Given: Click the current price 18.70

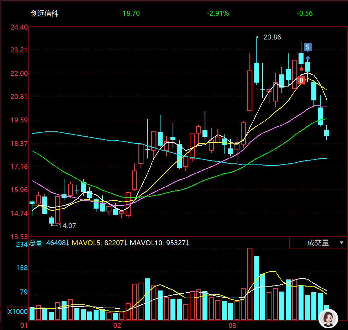Looking at the screenshot, I should (x=131, y=13).
